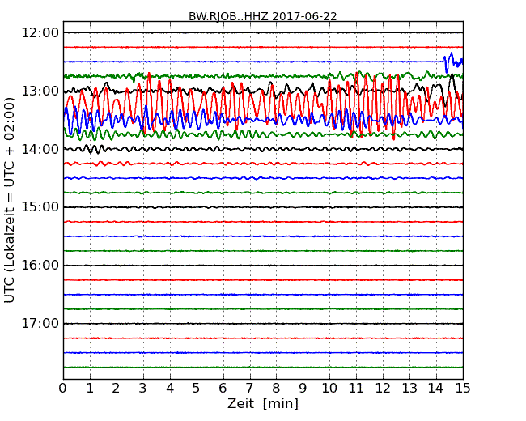The height and width of the screenshot is (421, 526).
Task: Click the x-axis tick label 1
Action: [x=90, y=389]
